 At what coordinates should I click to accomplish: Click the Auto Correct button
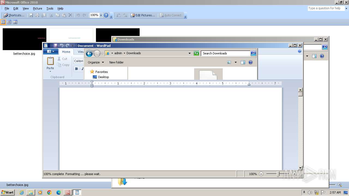point(170,15)
